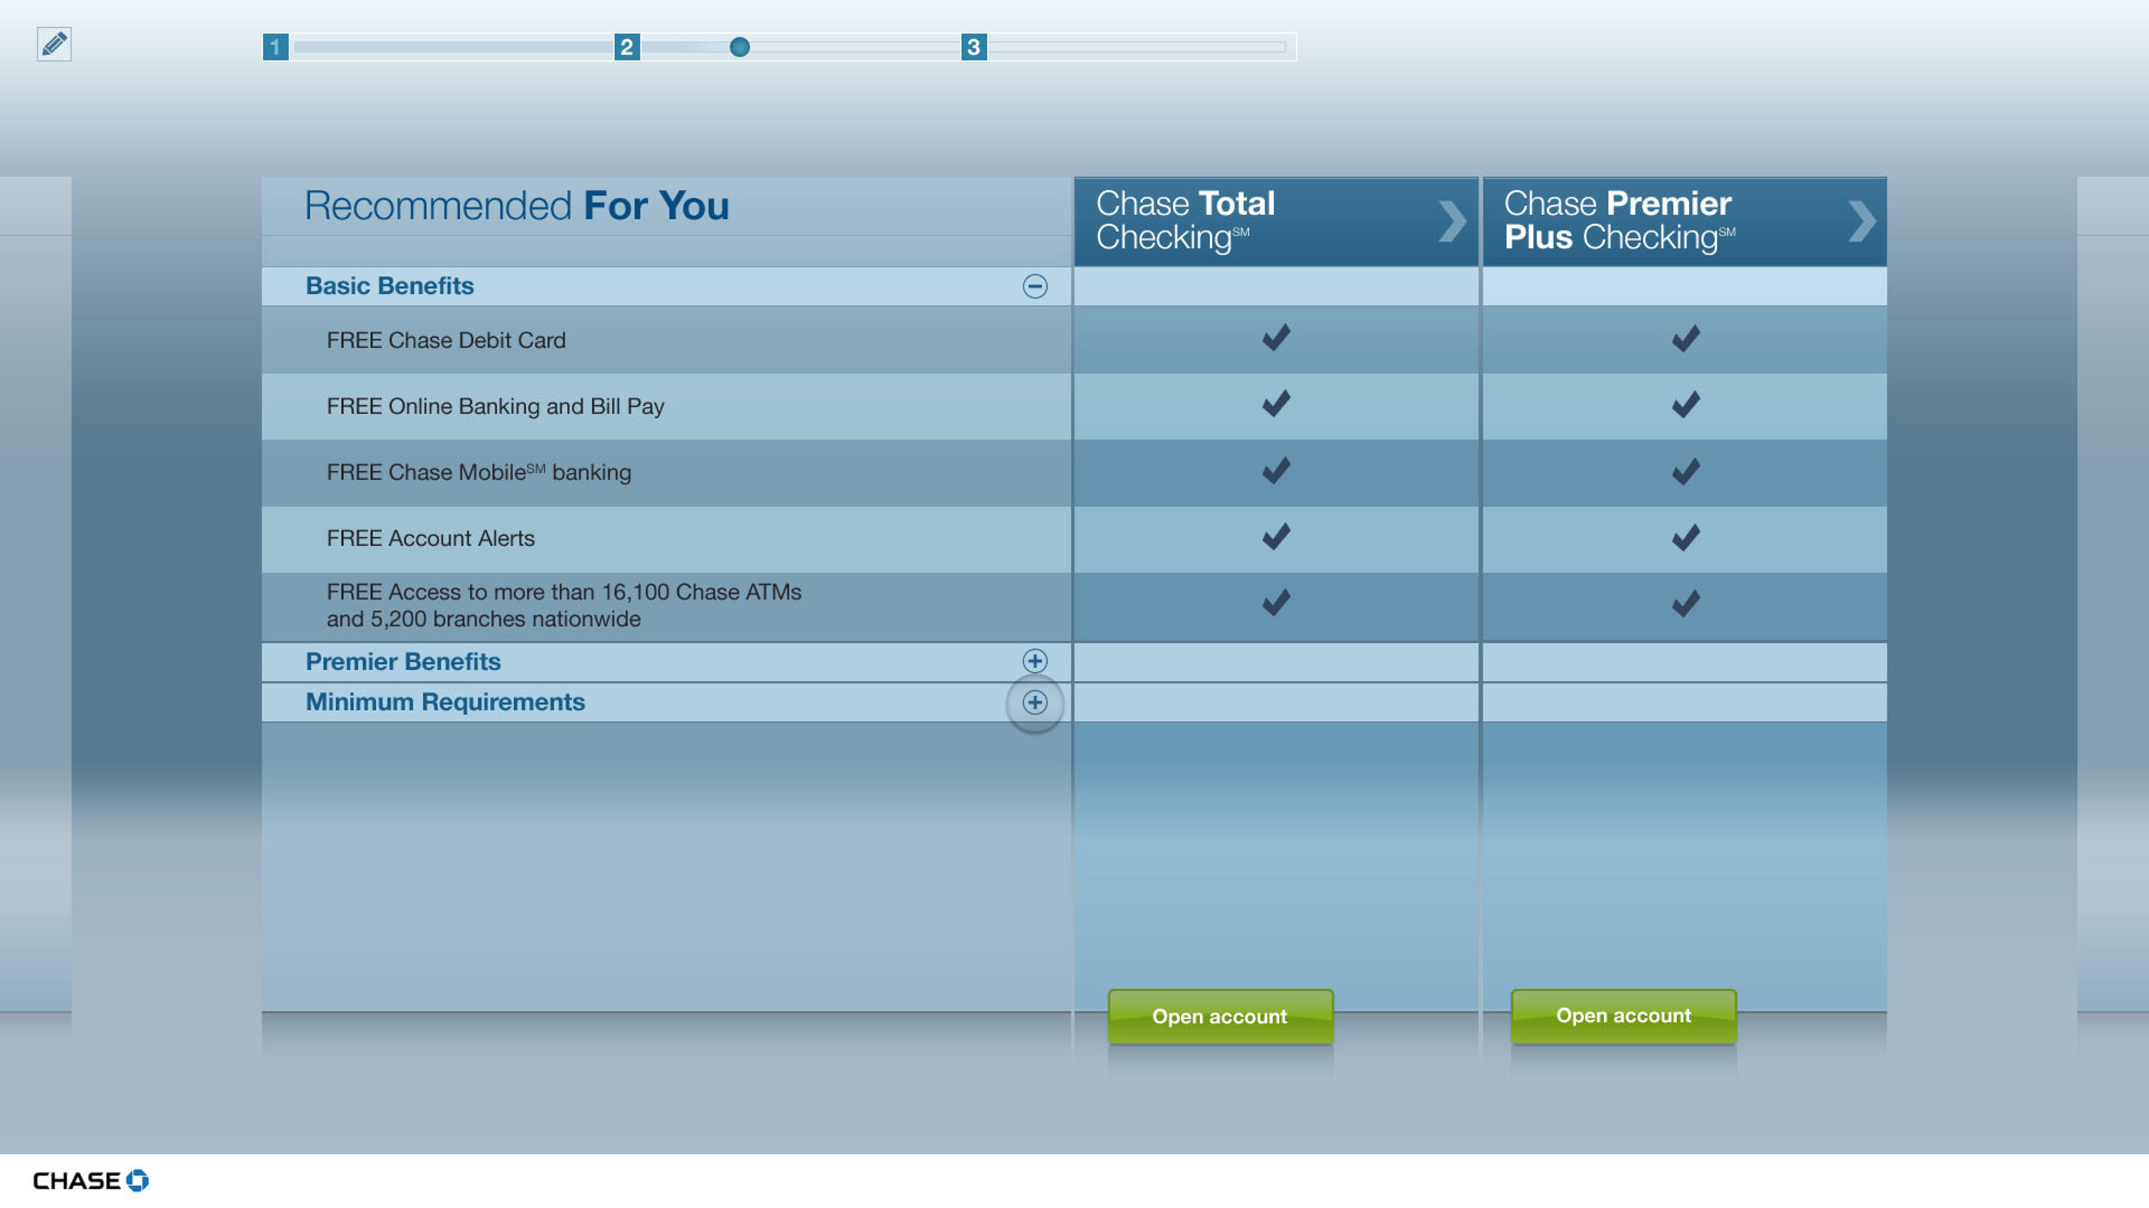Click the progress slider knob
This screenshot has width=2149, height=1208.
[739, 46]
